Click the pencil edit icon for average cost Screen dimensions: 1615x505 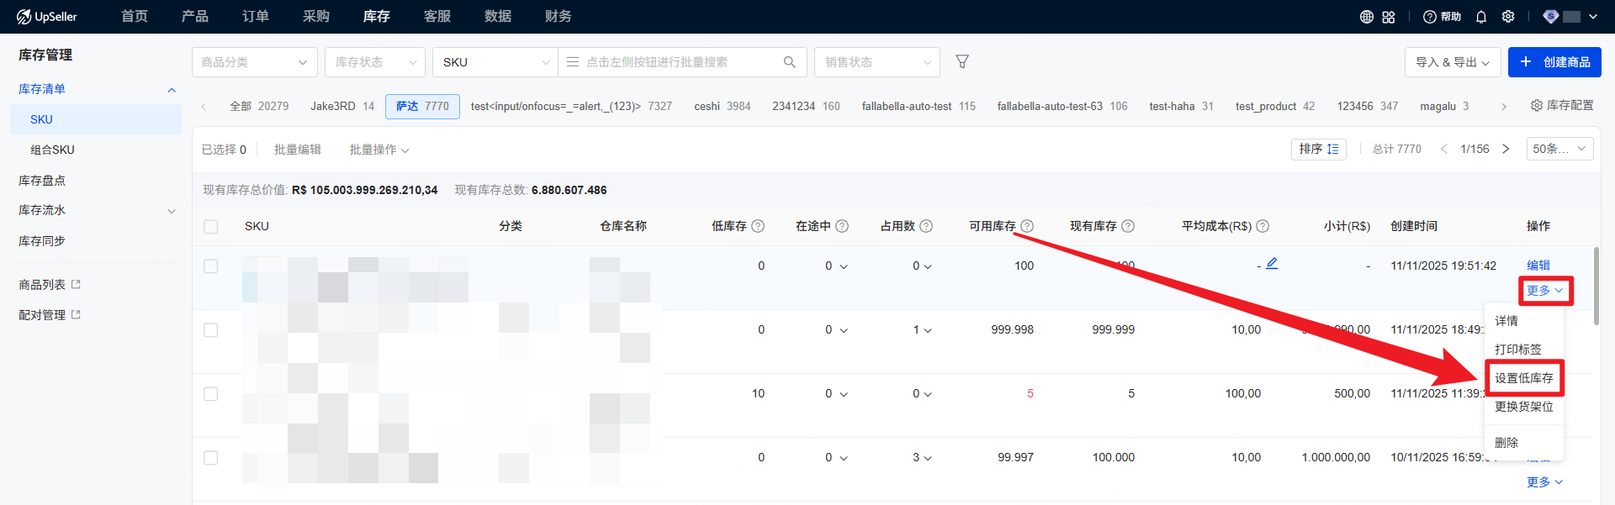point(1272,264)
